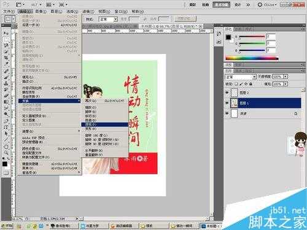The image size is (307, 230).
Task: Toggle lock all padlock icon in Layers panel
Action: [x=251, y=84]
